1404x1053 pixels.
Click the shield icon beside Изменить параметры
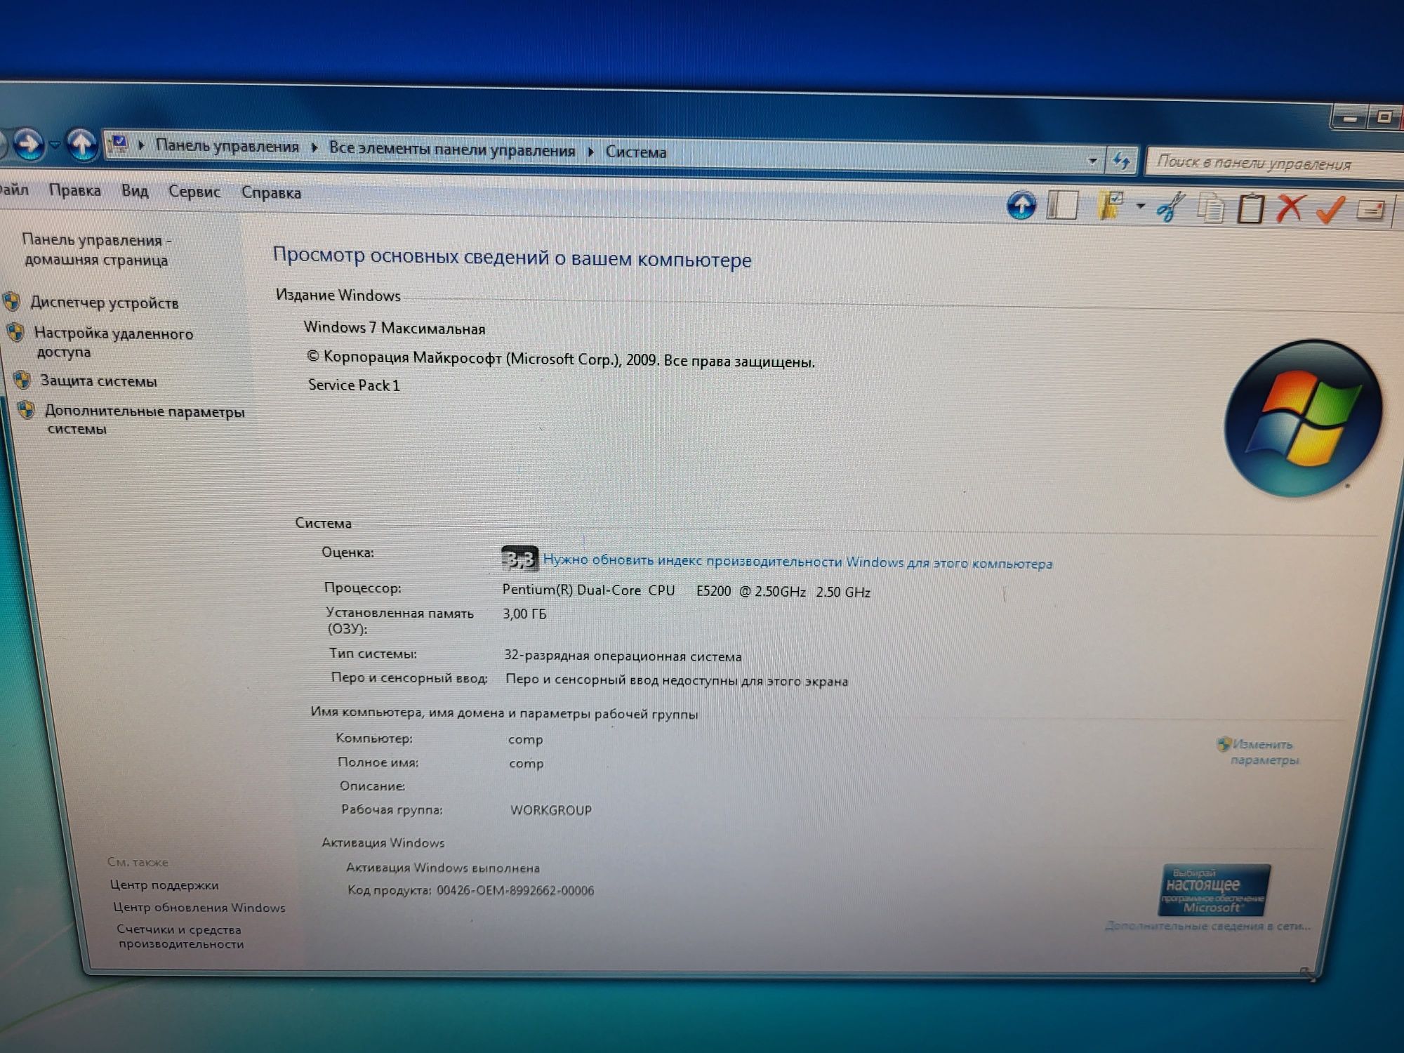pos(1224,743)
